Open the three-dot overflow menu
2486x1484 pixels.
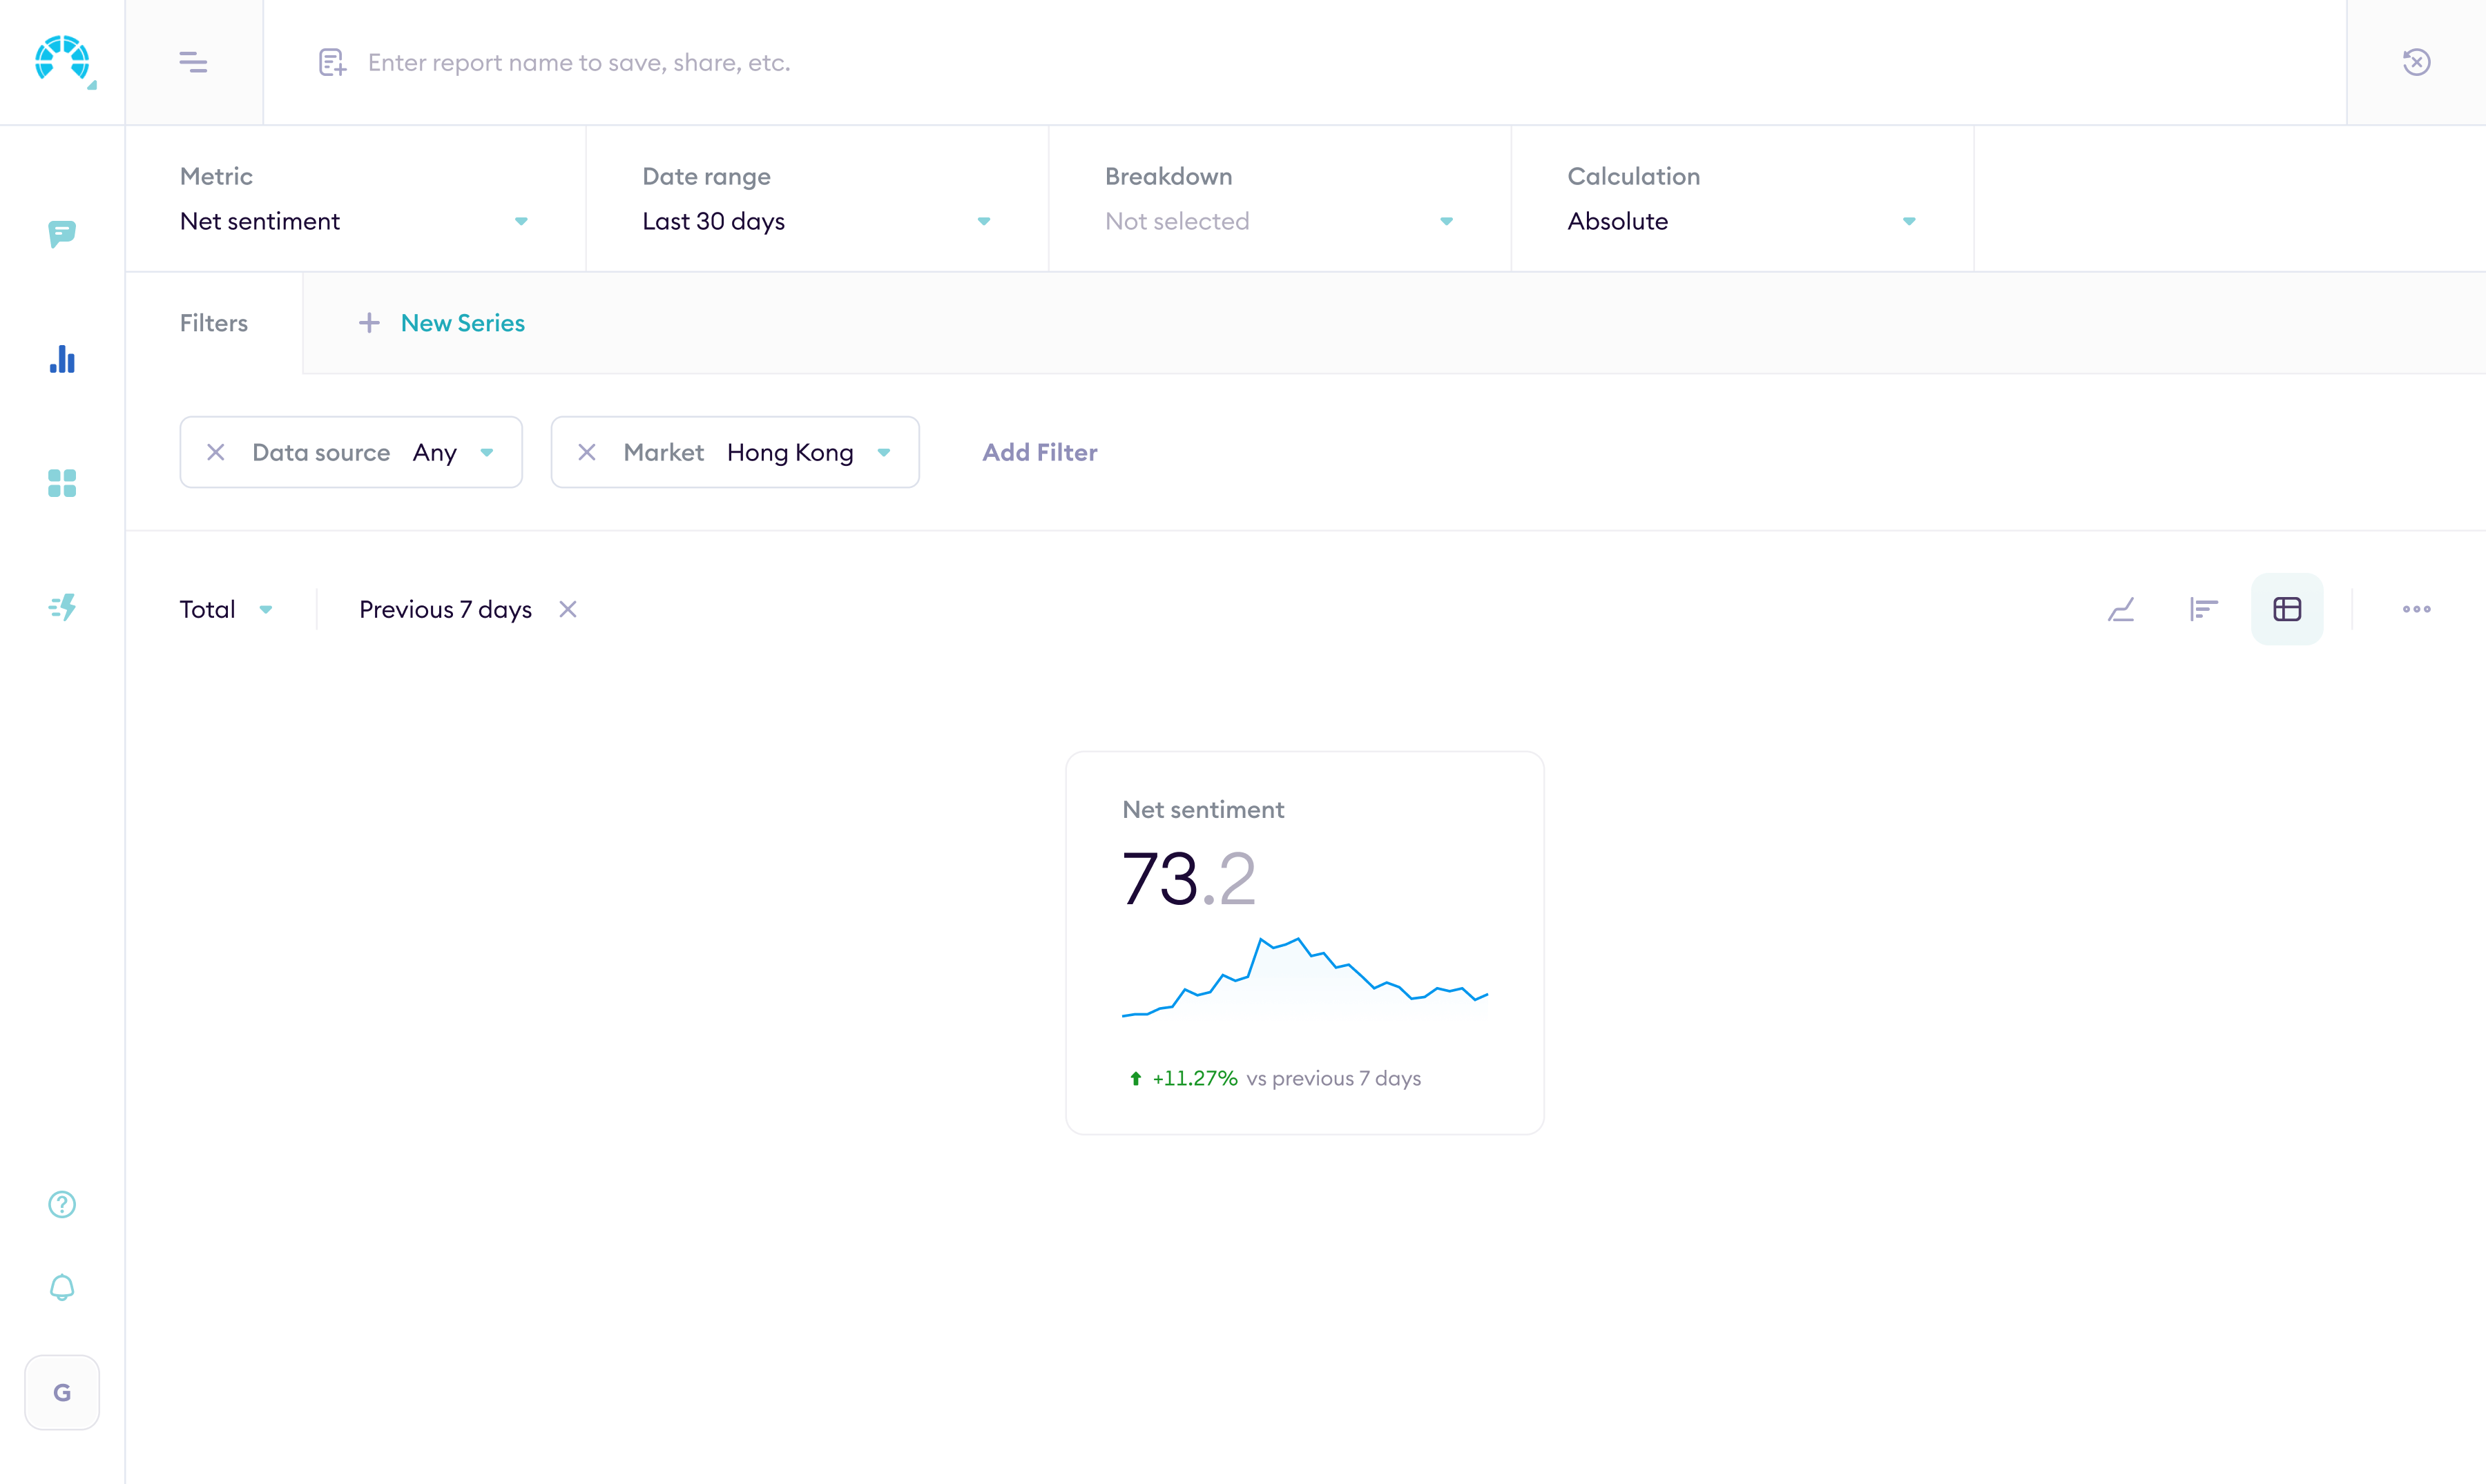(x=2417, y=608)
